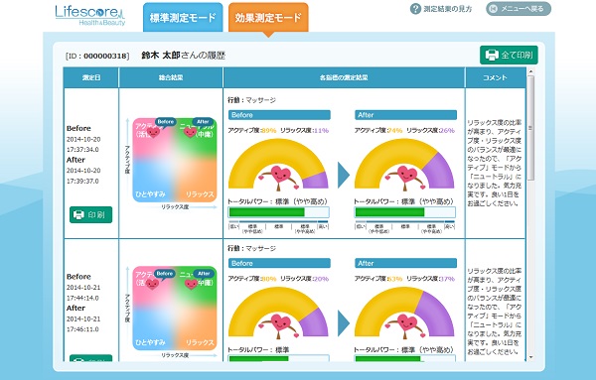Click the first row Before header bar

point(279,115)
